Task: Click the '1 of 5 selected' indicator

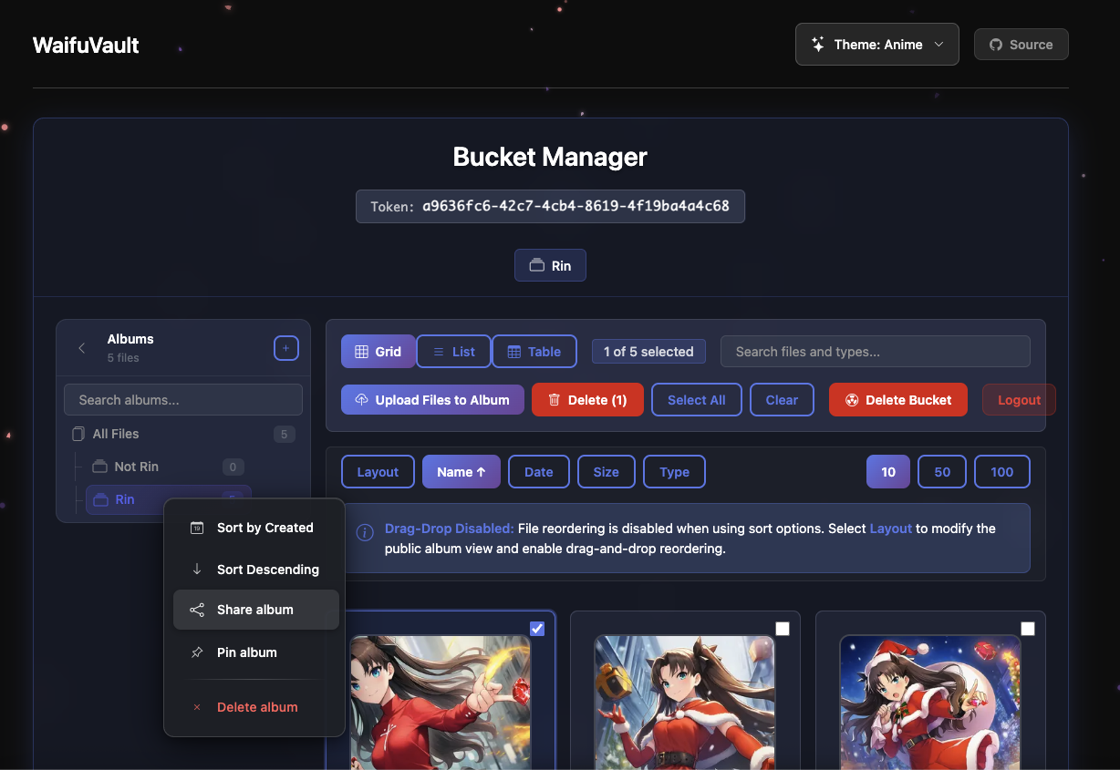Action: [648, 352]
